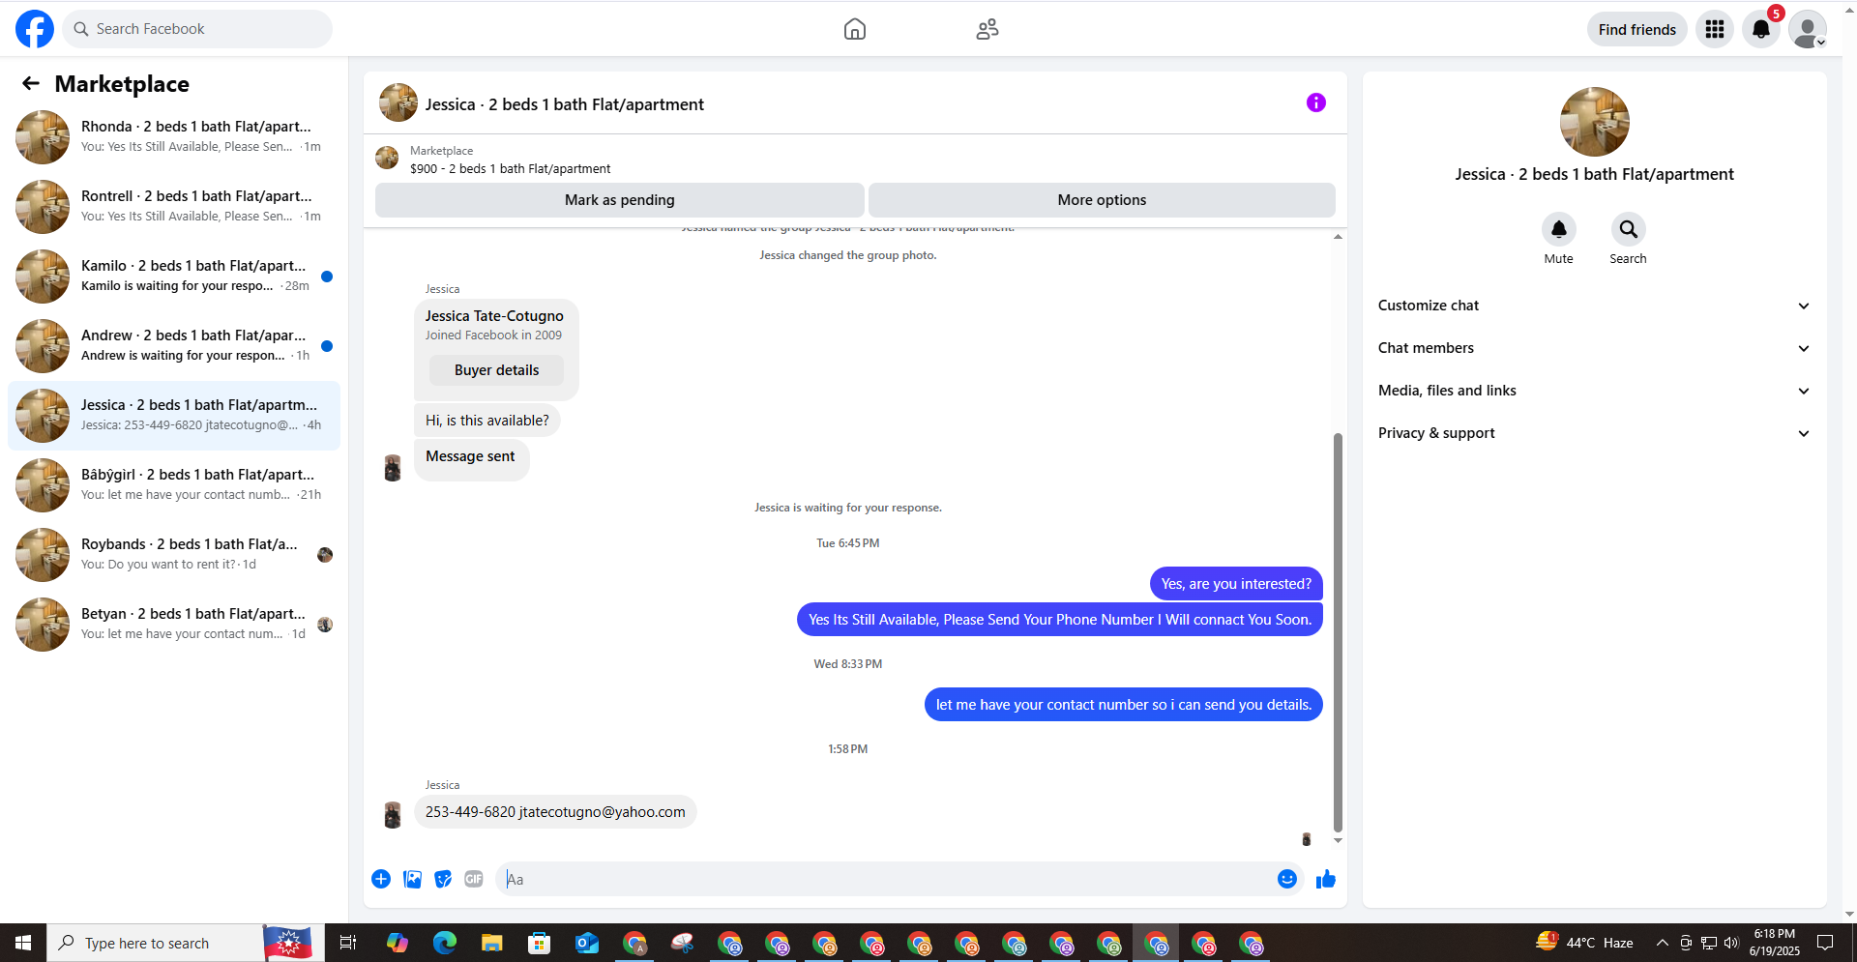The image size is (1857, 962).
Task: Open Microsoft Store from the taskbar
Action: tap(540, 943)
